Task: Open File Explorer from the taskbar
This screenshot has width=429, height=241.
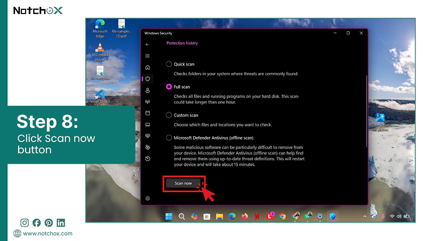Action: tap(220, 216)
